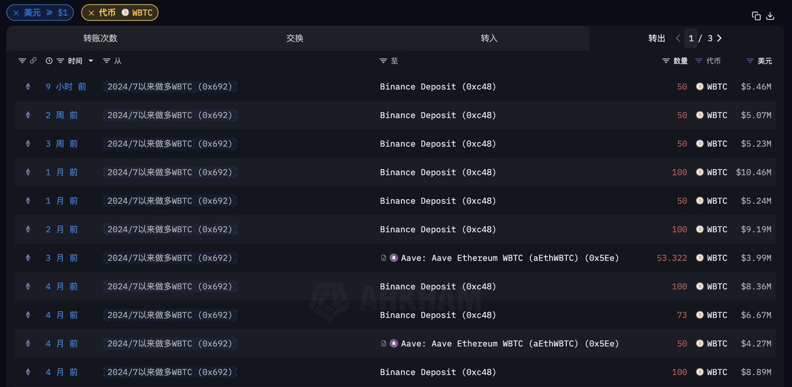
Task: Click the clock icon beside 时间 header
Action: [x=49, y=61]
